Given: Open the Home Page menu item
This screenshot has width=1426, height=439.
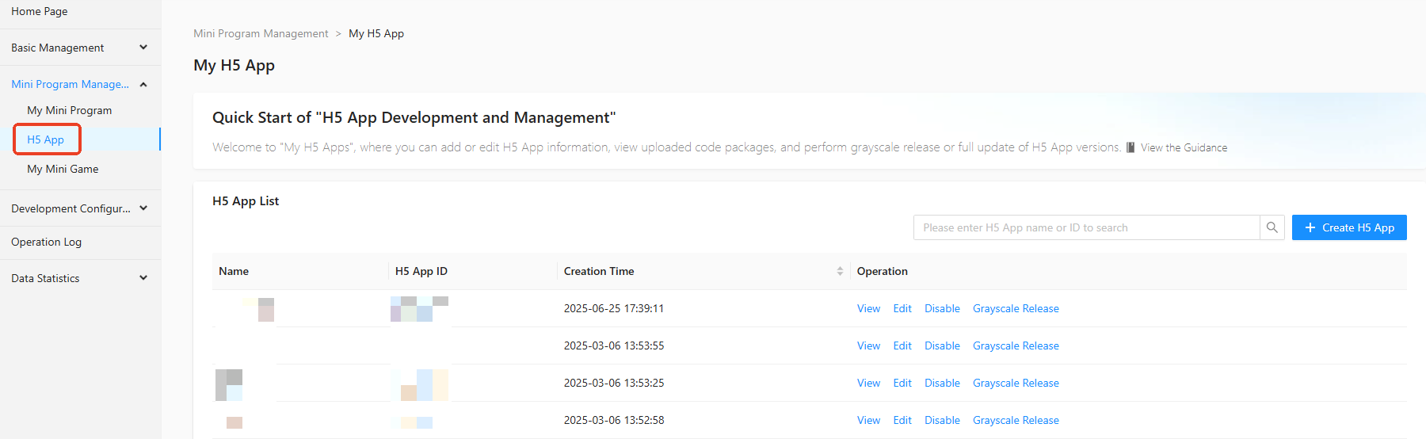Looking at the screenshot, I should 40,11.
